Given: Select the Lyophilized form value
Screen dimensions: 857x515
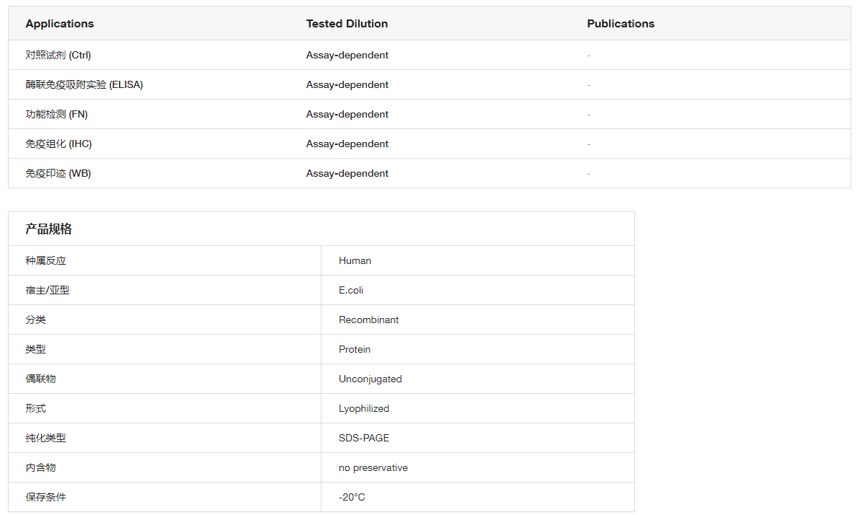Looking at the screenshot, I should (x=363, y=408).
